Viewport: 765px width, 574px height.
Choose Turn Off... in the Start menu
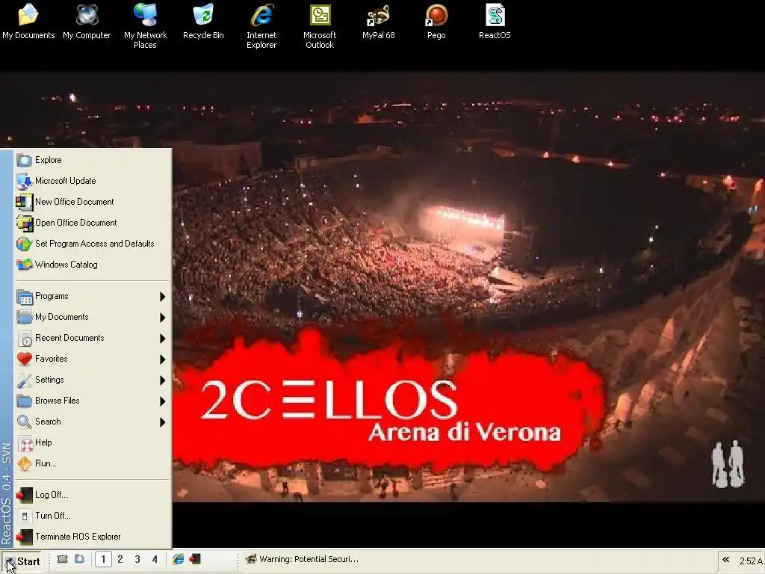(92, 516)
